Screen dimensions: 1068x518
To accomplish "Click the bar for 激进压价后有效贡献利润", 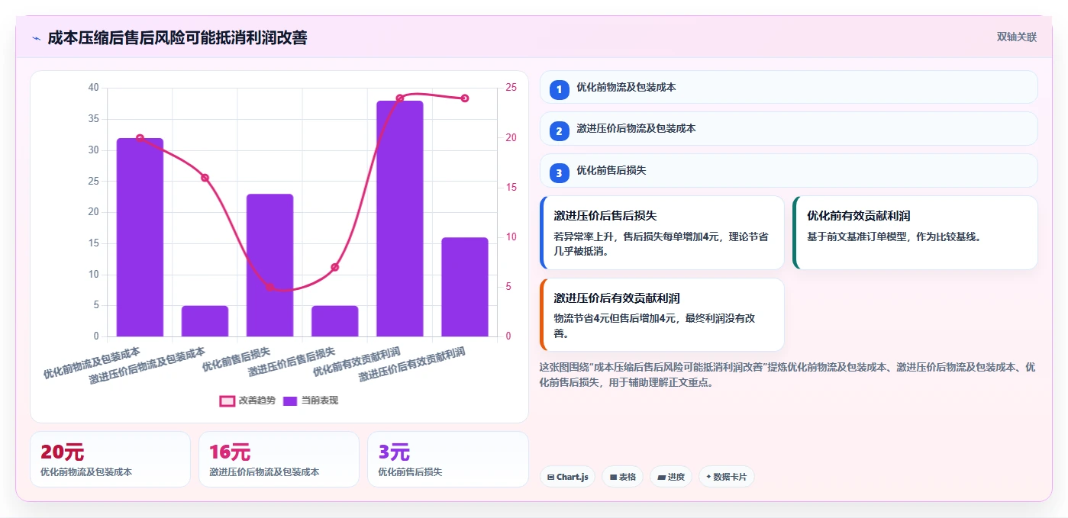I will [x=464, y=287].
